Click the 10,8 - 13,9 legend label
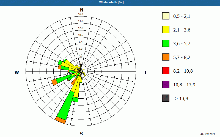This screenshot has height=137, width=220. (184, 85)
